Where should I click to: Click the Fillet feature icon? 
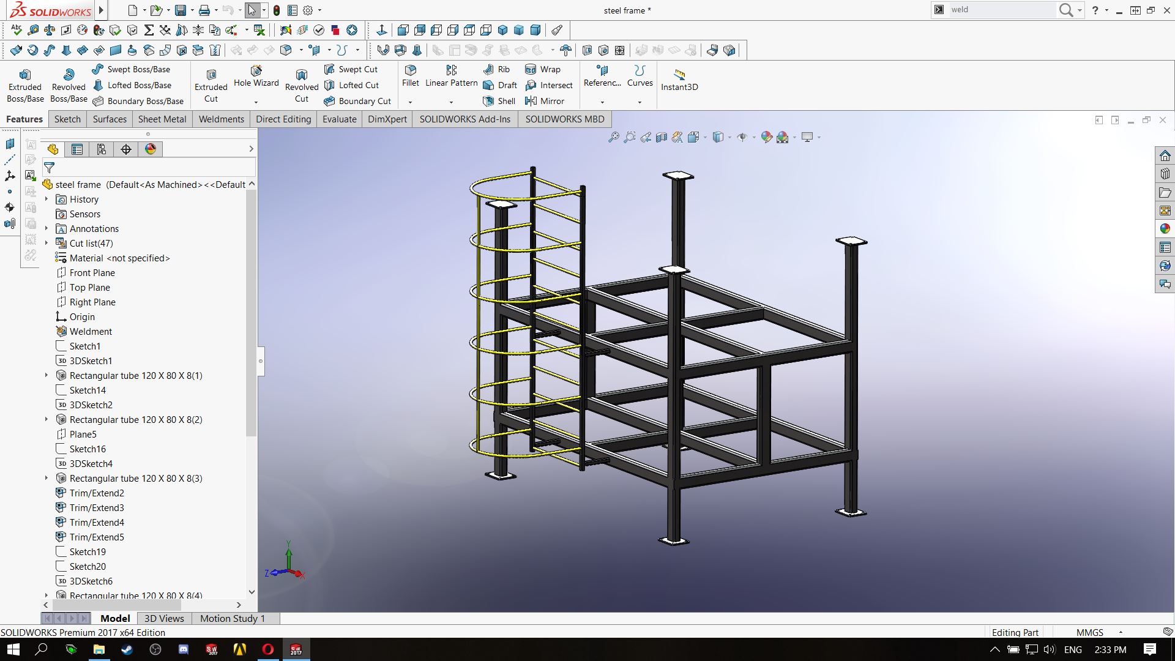pos(411,70)
